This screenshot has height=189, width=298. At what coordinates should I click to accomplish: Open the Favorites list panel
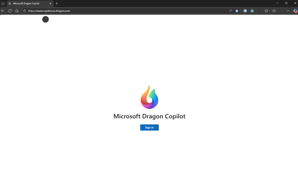[x=274, y=11]
